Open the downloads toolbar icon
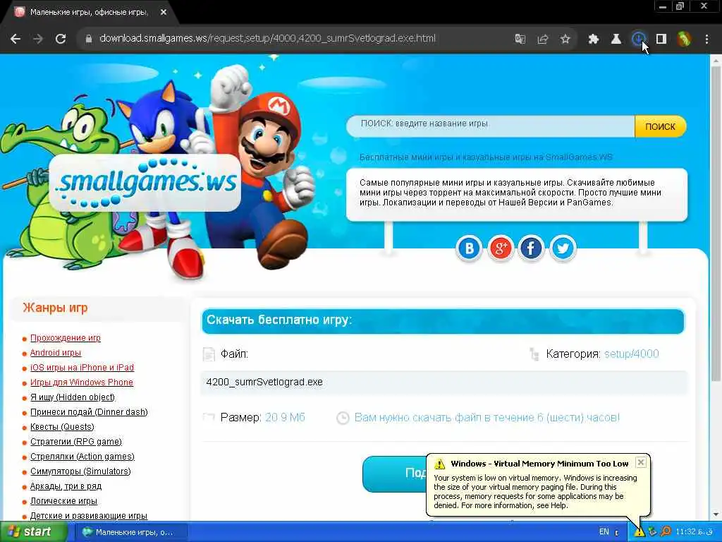722x542 pixels. click(638, 40)
